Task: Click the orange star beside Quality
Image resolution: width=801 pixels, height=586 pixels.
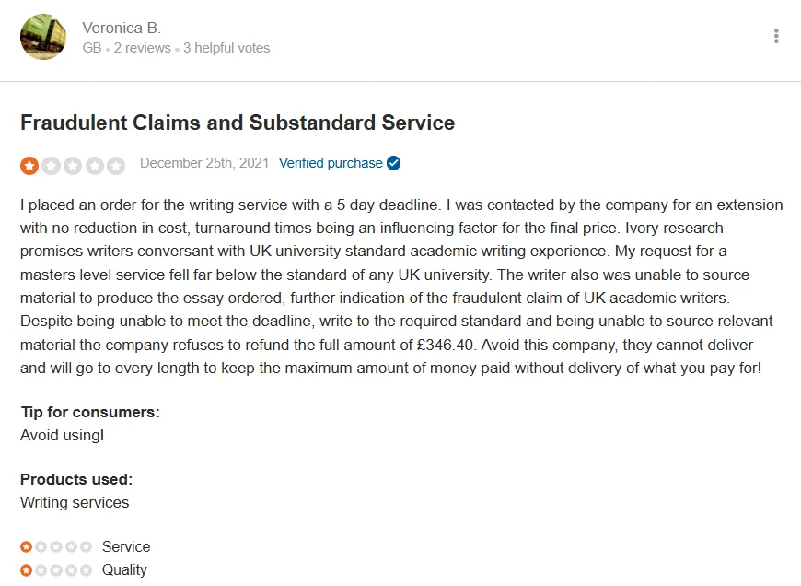Action: [26, 569]
